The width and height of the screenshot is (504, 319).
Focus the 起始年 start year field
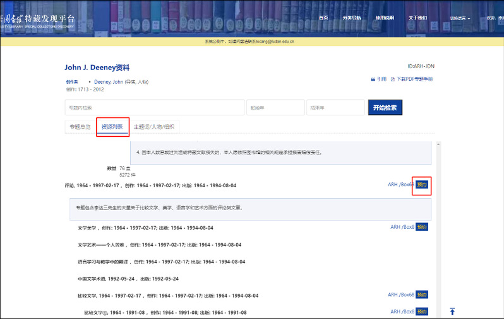[275, 108]
